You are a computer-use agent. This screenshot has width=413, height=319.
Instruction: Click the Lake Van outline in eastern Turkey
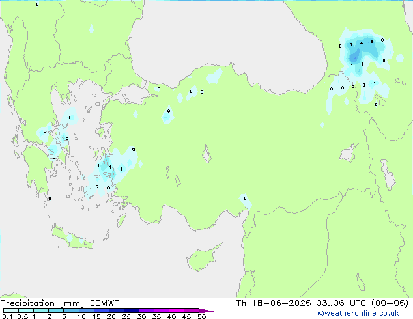[349, 152]
